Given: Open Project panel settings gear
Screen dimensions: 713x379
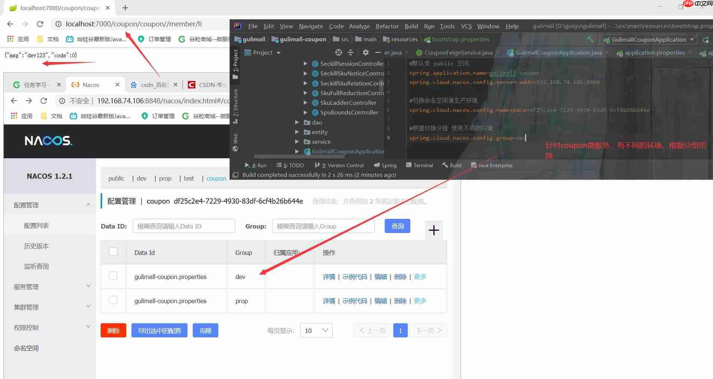Looking at the screenshot, I should 365,52.
